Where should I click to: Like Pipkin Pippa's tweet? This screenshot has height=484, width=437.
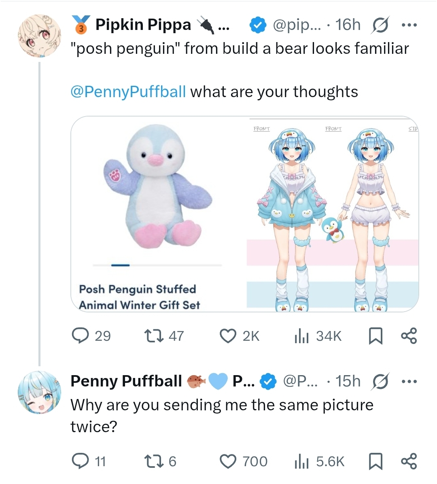point(228,336)
